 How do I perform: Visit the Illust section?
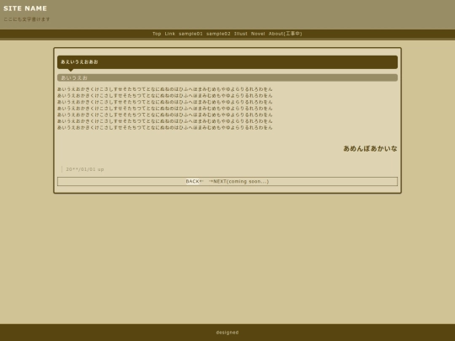(240, 34)
